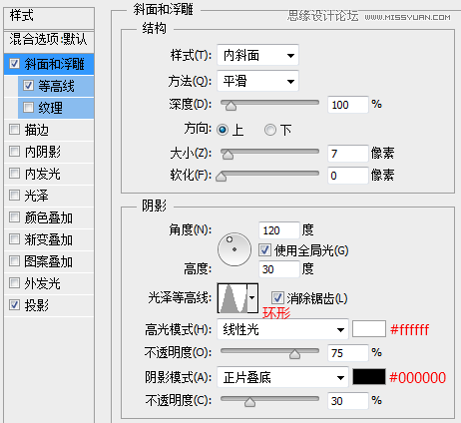Click the 深度 value field showing 100
The height and width of the screenshot is (423, 461).
tap(348, 105)
